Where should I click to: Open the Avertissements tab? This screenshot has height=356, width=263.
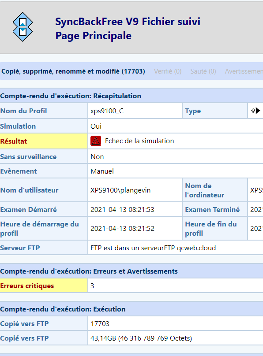pos(244,71)
